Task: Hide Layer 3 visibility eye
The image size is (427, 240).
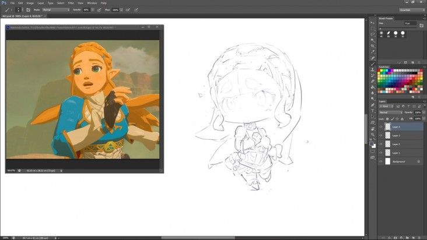Action: 381,135
